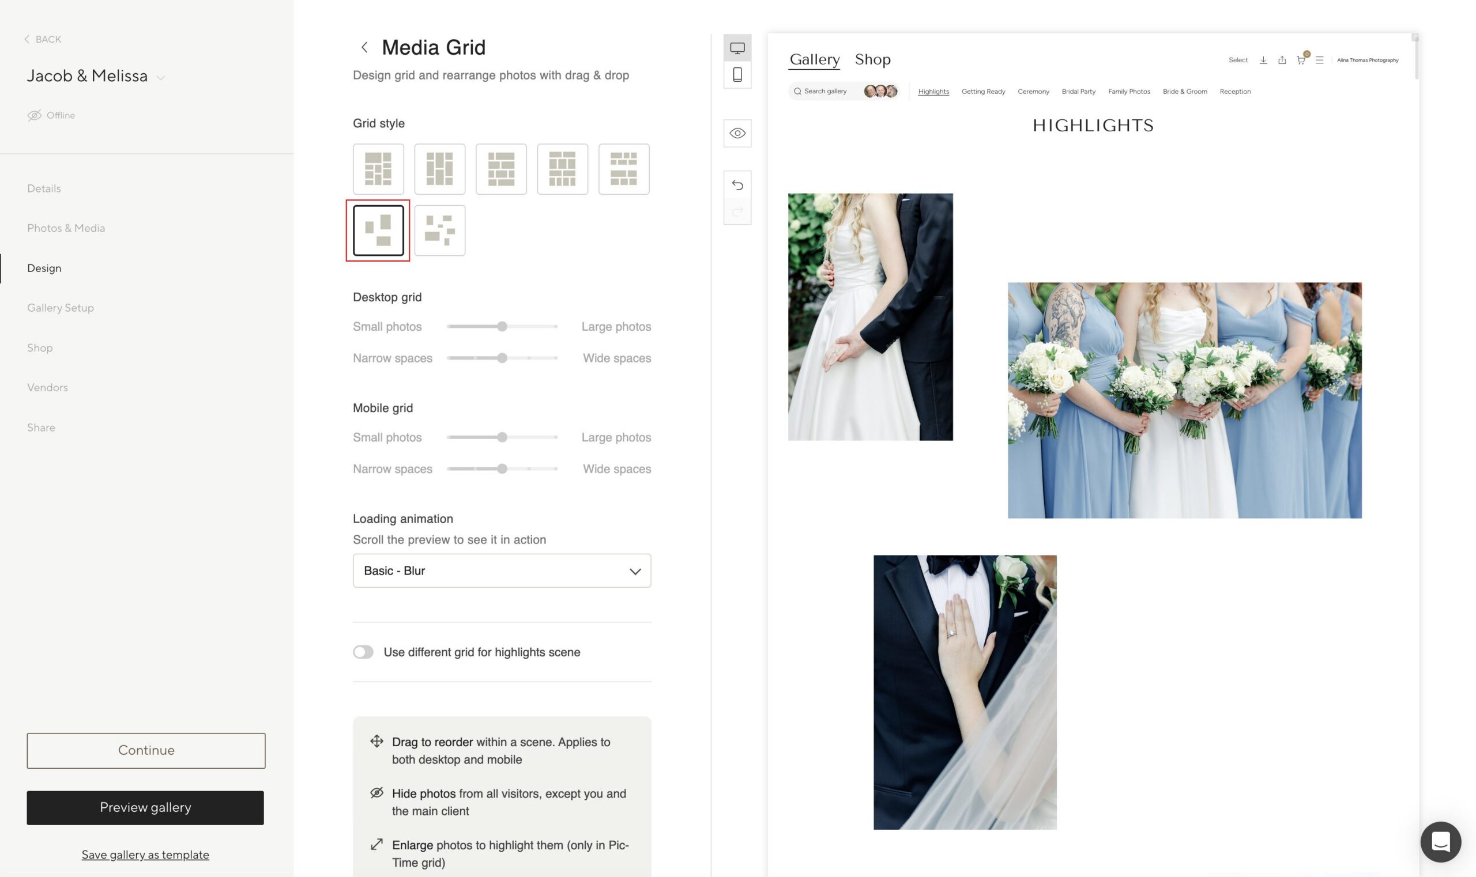This screenshot has height=877, width=1476.
Task: Open the shopping cart in gallery preview
Action: pyautogui.click(x=1301, y=61)
